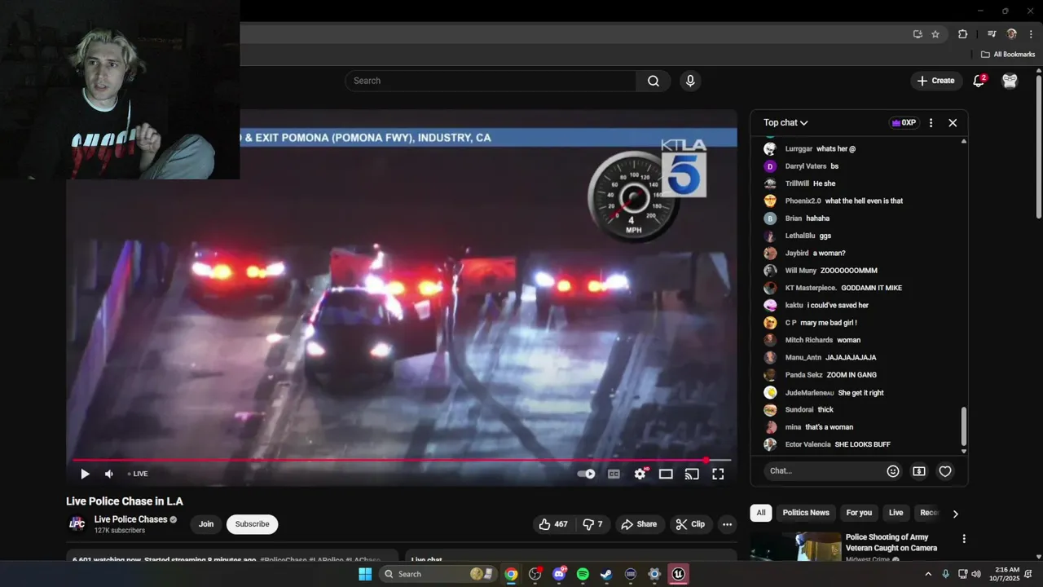This screenshot has height=587, width=1043.
Task: Toggle closed captions on video
Action: coord(614,474)
